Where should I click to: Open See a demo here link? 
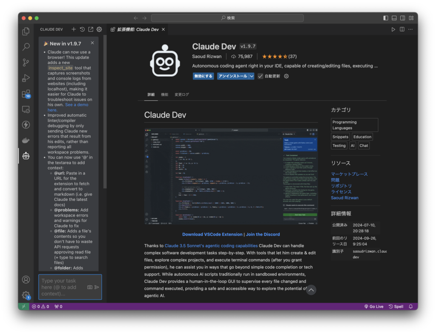coord(68,107)
